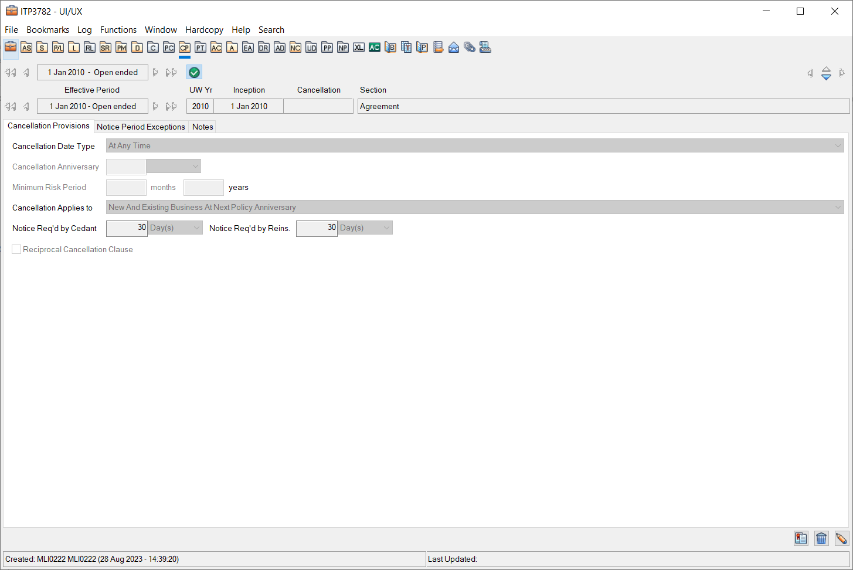The width and height of the screenshot is (853, 570).
Task: Open the Functions menu
Action: (x=118, y=30)
